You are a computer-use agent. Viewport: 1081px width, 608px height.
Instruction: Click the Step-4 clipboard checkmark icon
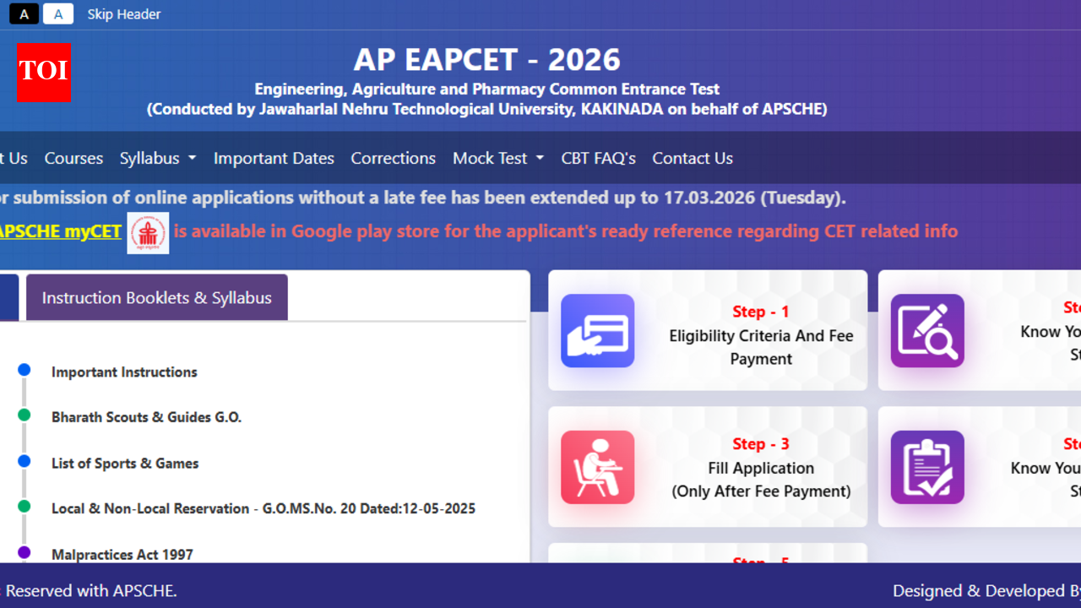[926, 467]
